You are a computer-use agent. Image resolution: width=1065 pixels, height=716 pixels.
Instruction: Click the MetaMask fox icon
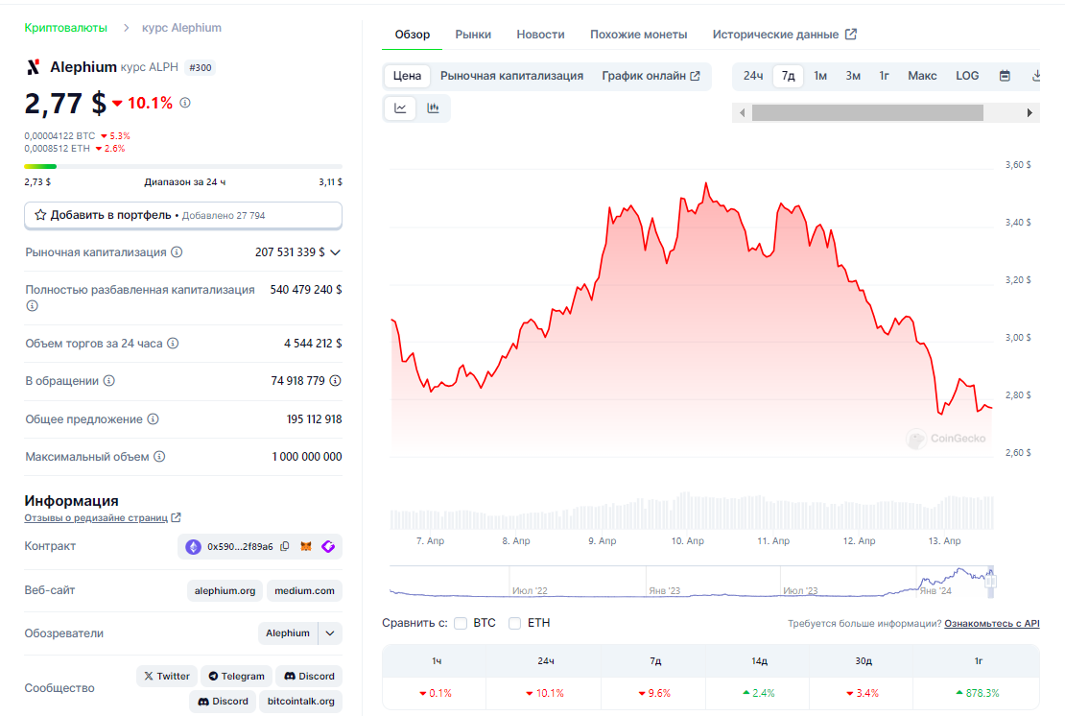click(306, 546)
